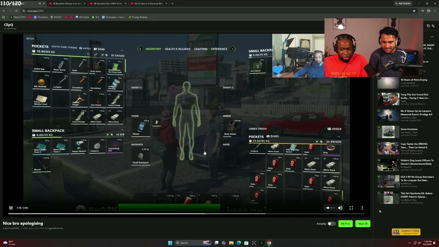
Task: Open the queue sidebar three-dot menu
Action: click(x=432, y=37)
